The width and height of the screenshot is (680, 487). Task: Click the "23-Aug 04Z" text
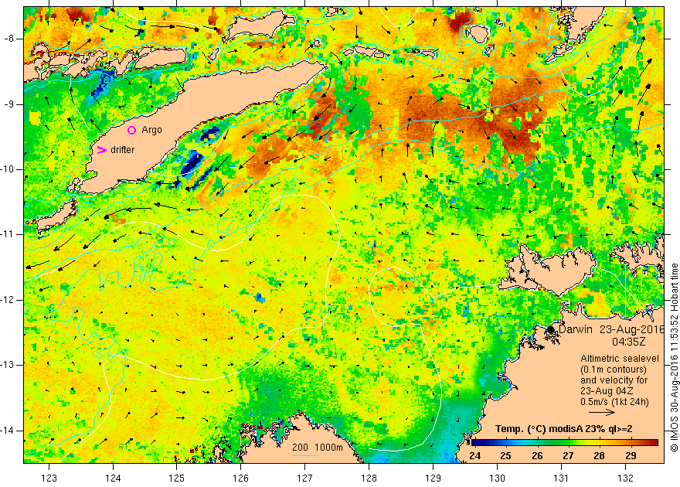coord(605,391)
